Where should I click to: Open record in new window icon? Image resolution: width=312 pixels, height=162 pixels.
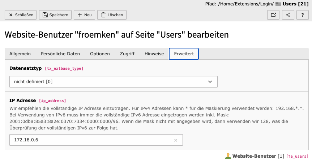click(273, 15)
